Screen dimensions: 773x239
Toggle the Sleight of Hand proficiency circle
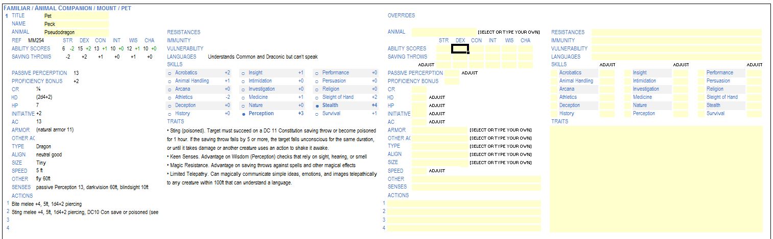317,98
